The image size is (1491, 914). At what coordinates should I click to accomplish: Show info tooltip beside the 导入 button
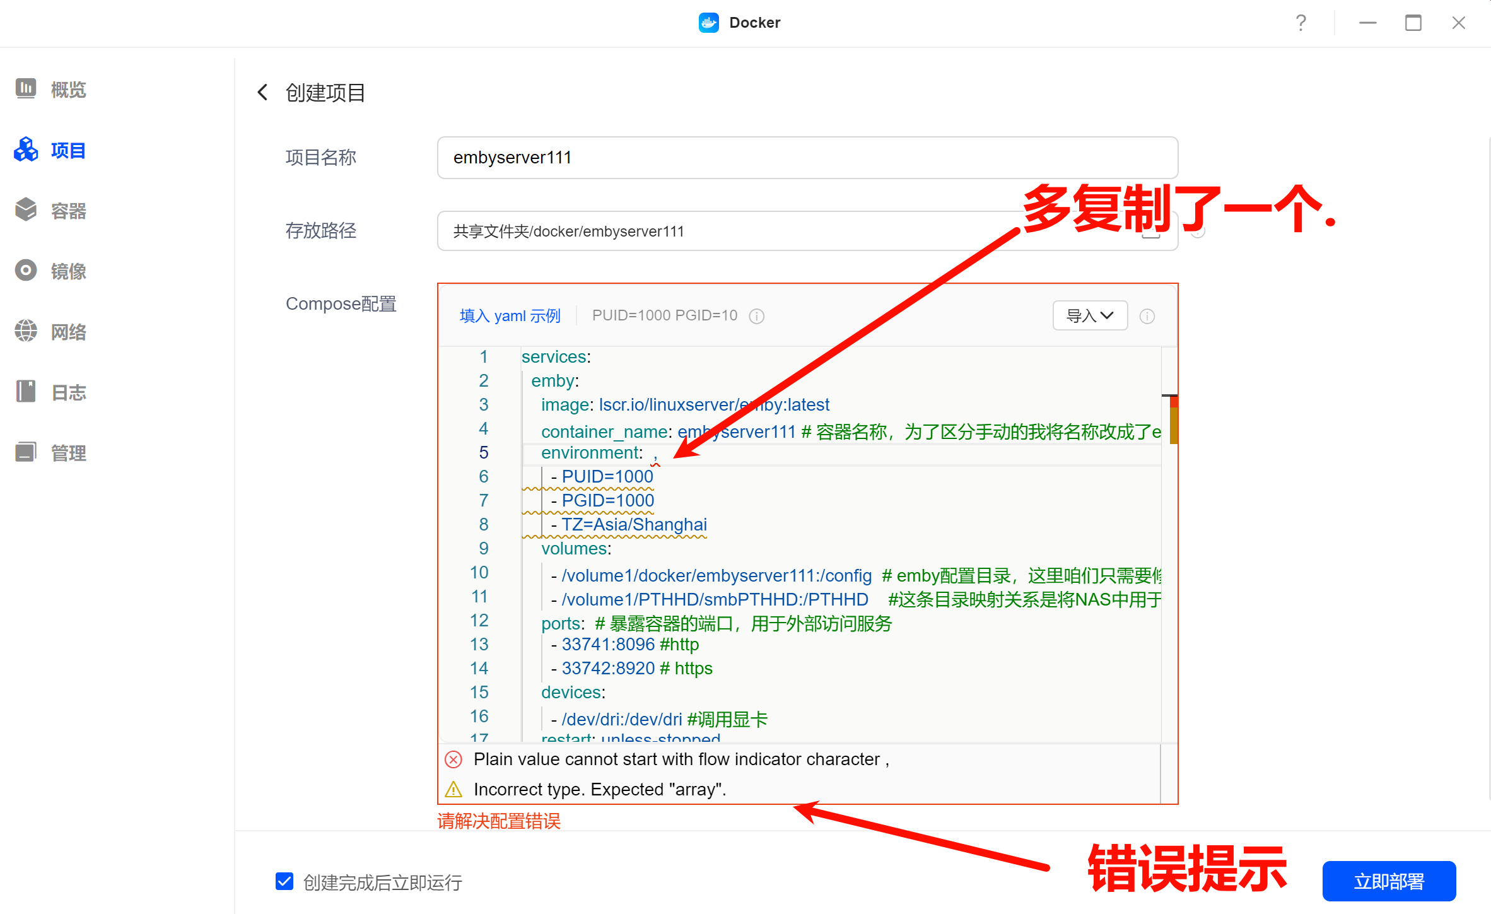[x=1147, y=316]
